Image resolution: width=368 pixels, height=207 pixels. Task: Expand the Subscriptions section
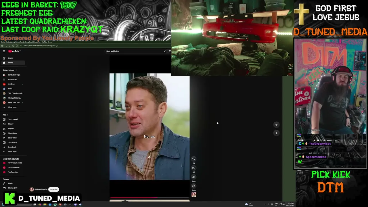pyautogui.click(x=9, y=70)
